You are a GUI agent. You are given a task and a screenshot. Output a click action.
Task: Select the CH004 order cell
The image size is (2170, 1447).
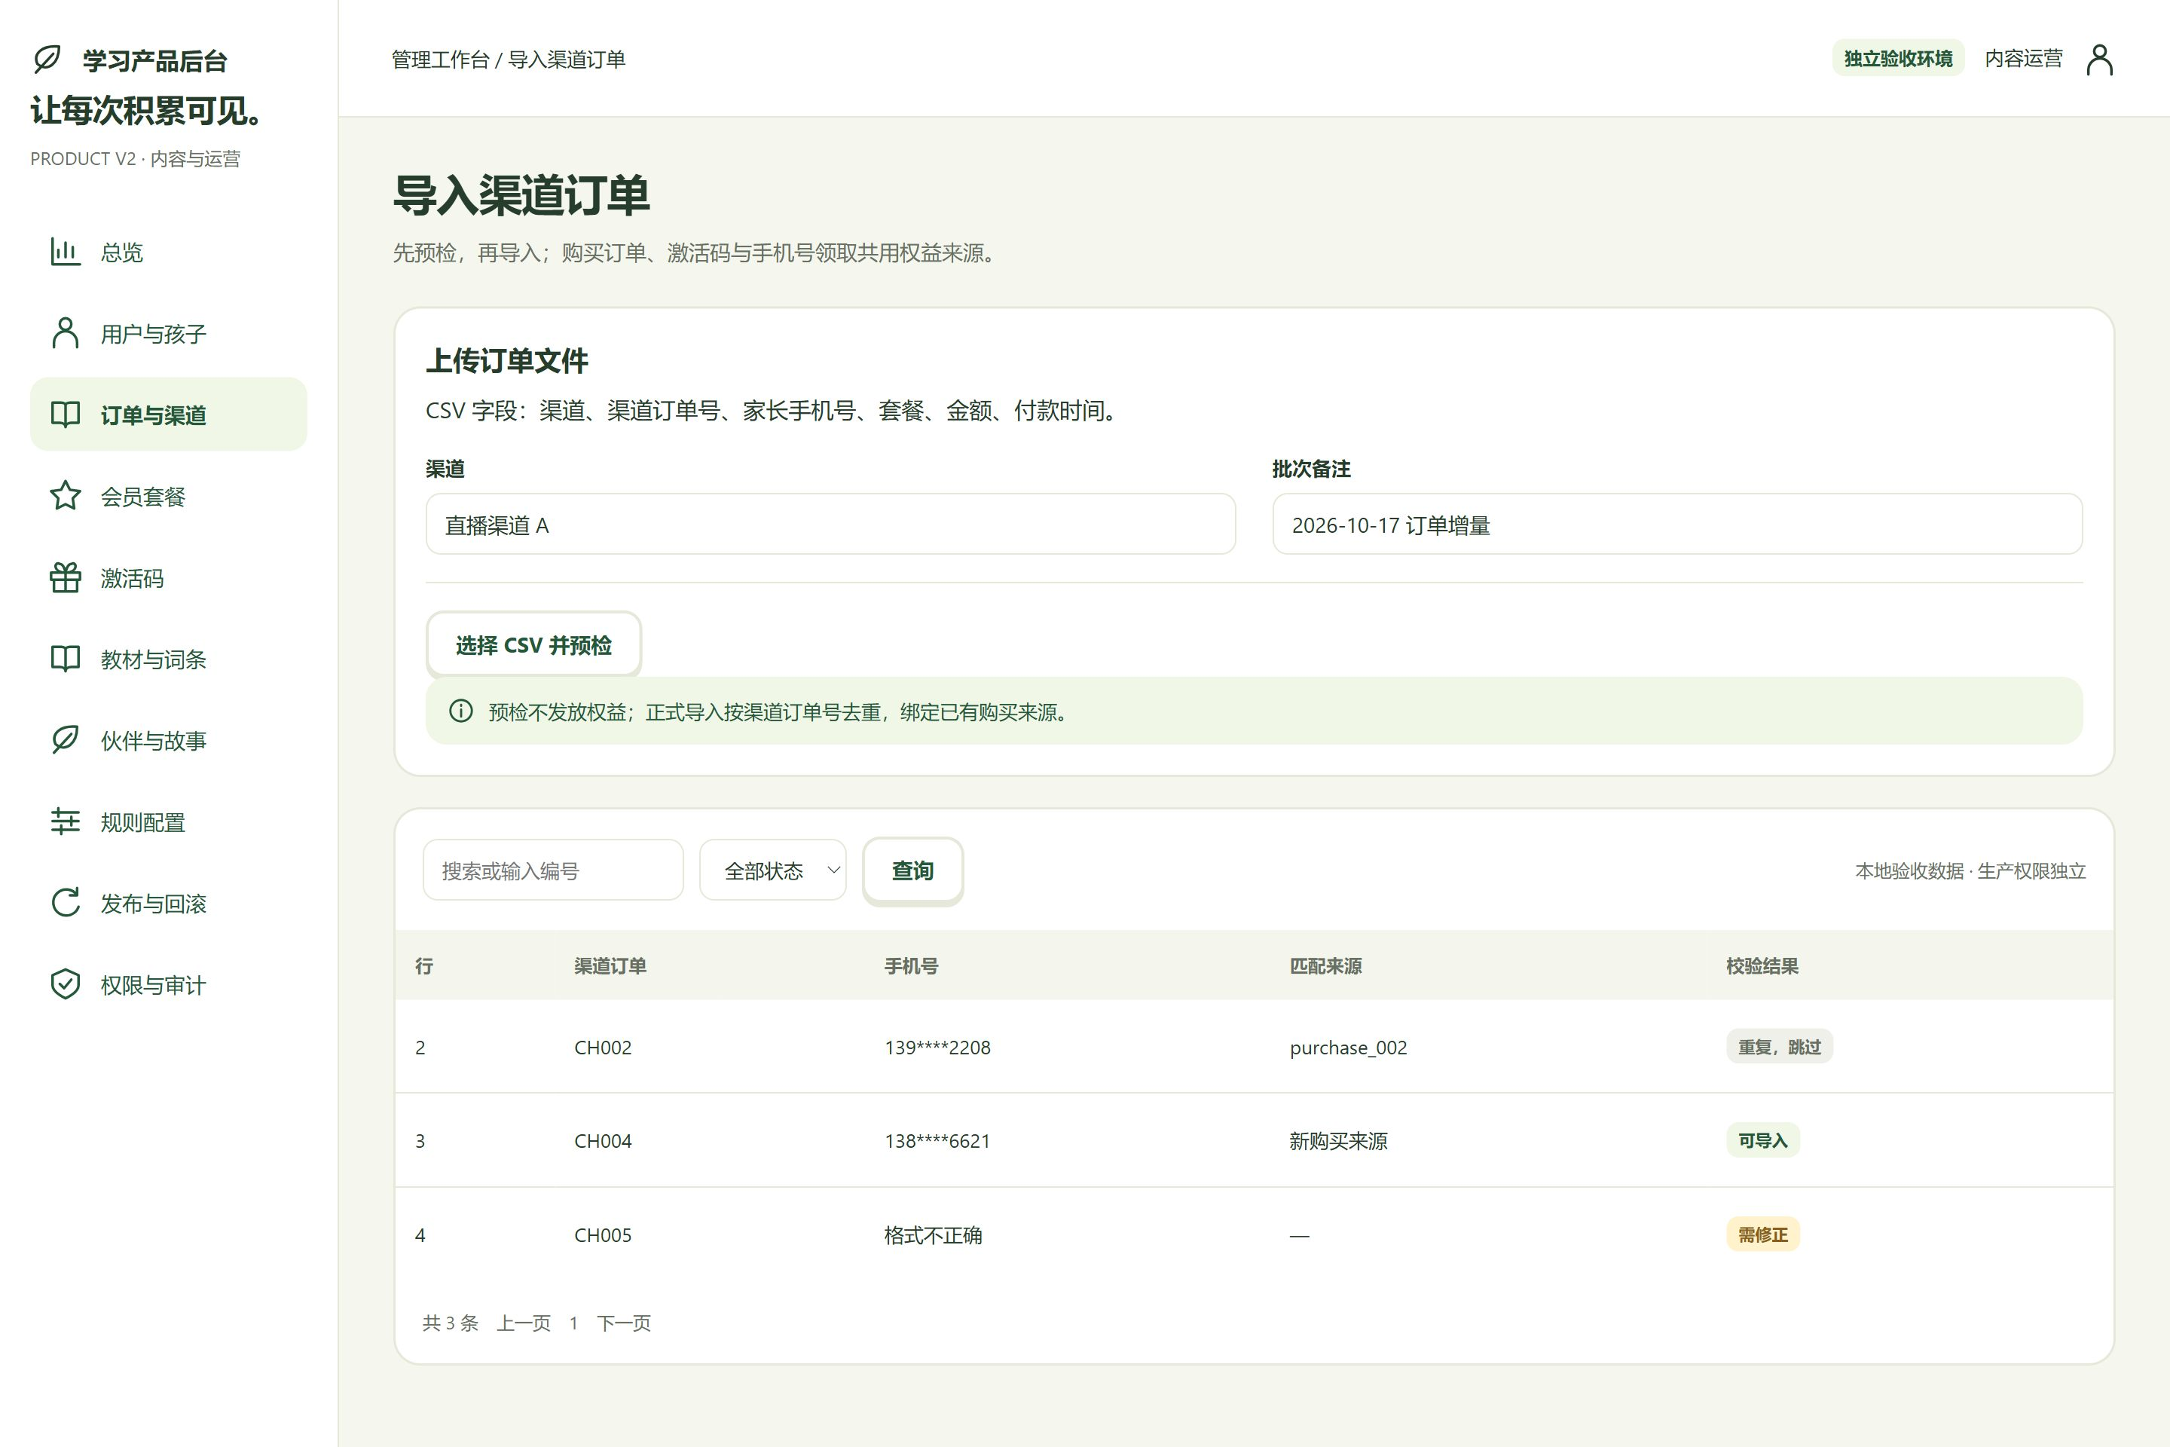pos(603,1140)
